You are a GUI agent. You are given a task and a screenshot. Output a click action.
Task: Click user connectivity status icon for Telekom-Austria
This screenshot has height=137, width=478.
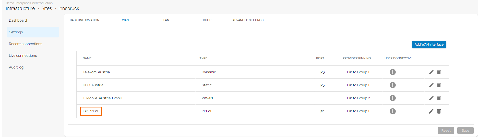point(392,72)
